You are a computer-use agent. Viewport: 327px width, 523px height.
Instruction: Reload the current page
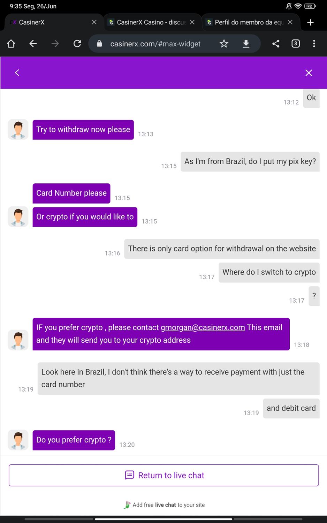coord(77,44)
